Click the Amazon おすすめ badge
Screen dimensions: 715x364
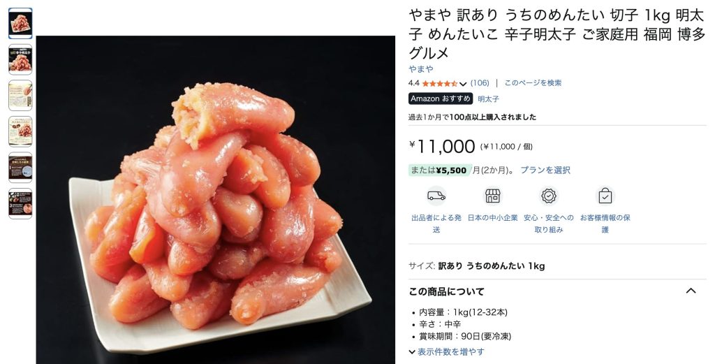tap(441, 99)
